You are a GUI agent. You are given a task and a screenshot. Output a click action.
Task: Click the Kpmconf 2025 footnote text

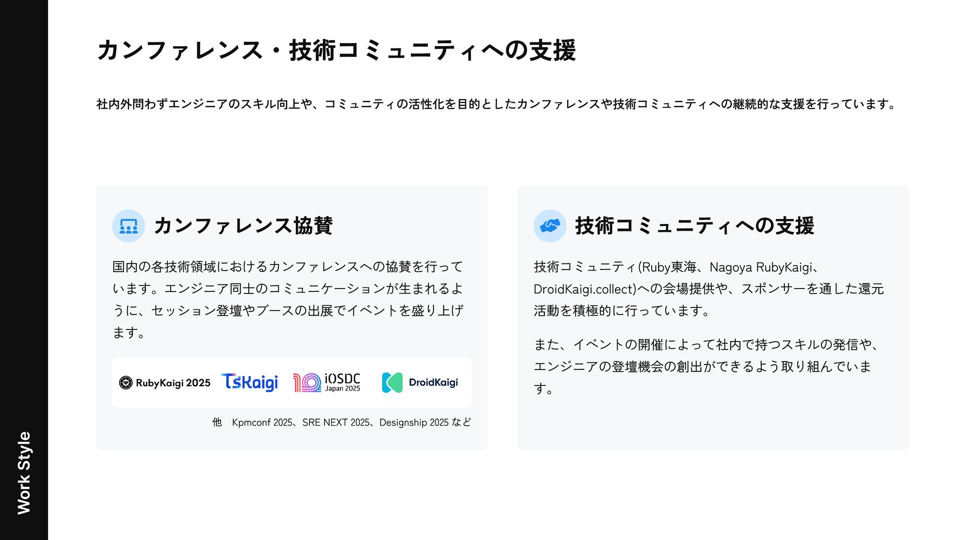(x=262, y=422)
